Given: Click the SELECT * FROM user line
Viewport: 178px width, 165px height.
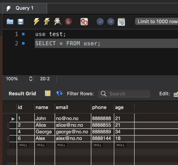Looking at the screenshot, I should click(68, 44).
